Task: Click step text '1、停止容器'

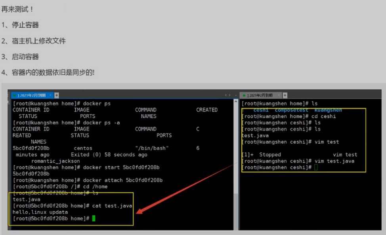Action: (x=20, y=25)
